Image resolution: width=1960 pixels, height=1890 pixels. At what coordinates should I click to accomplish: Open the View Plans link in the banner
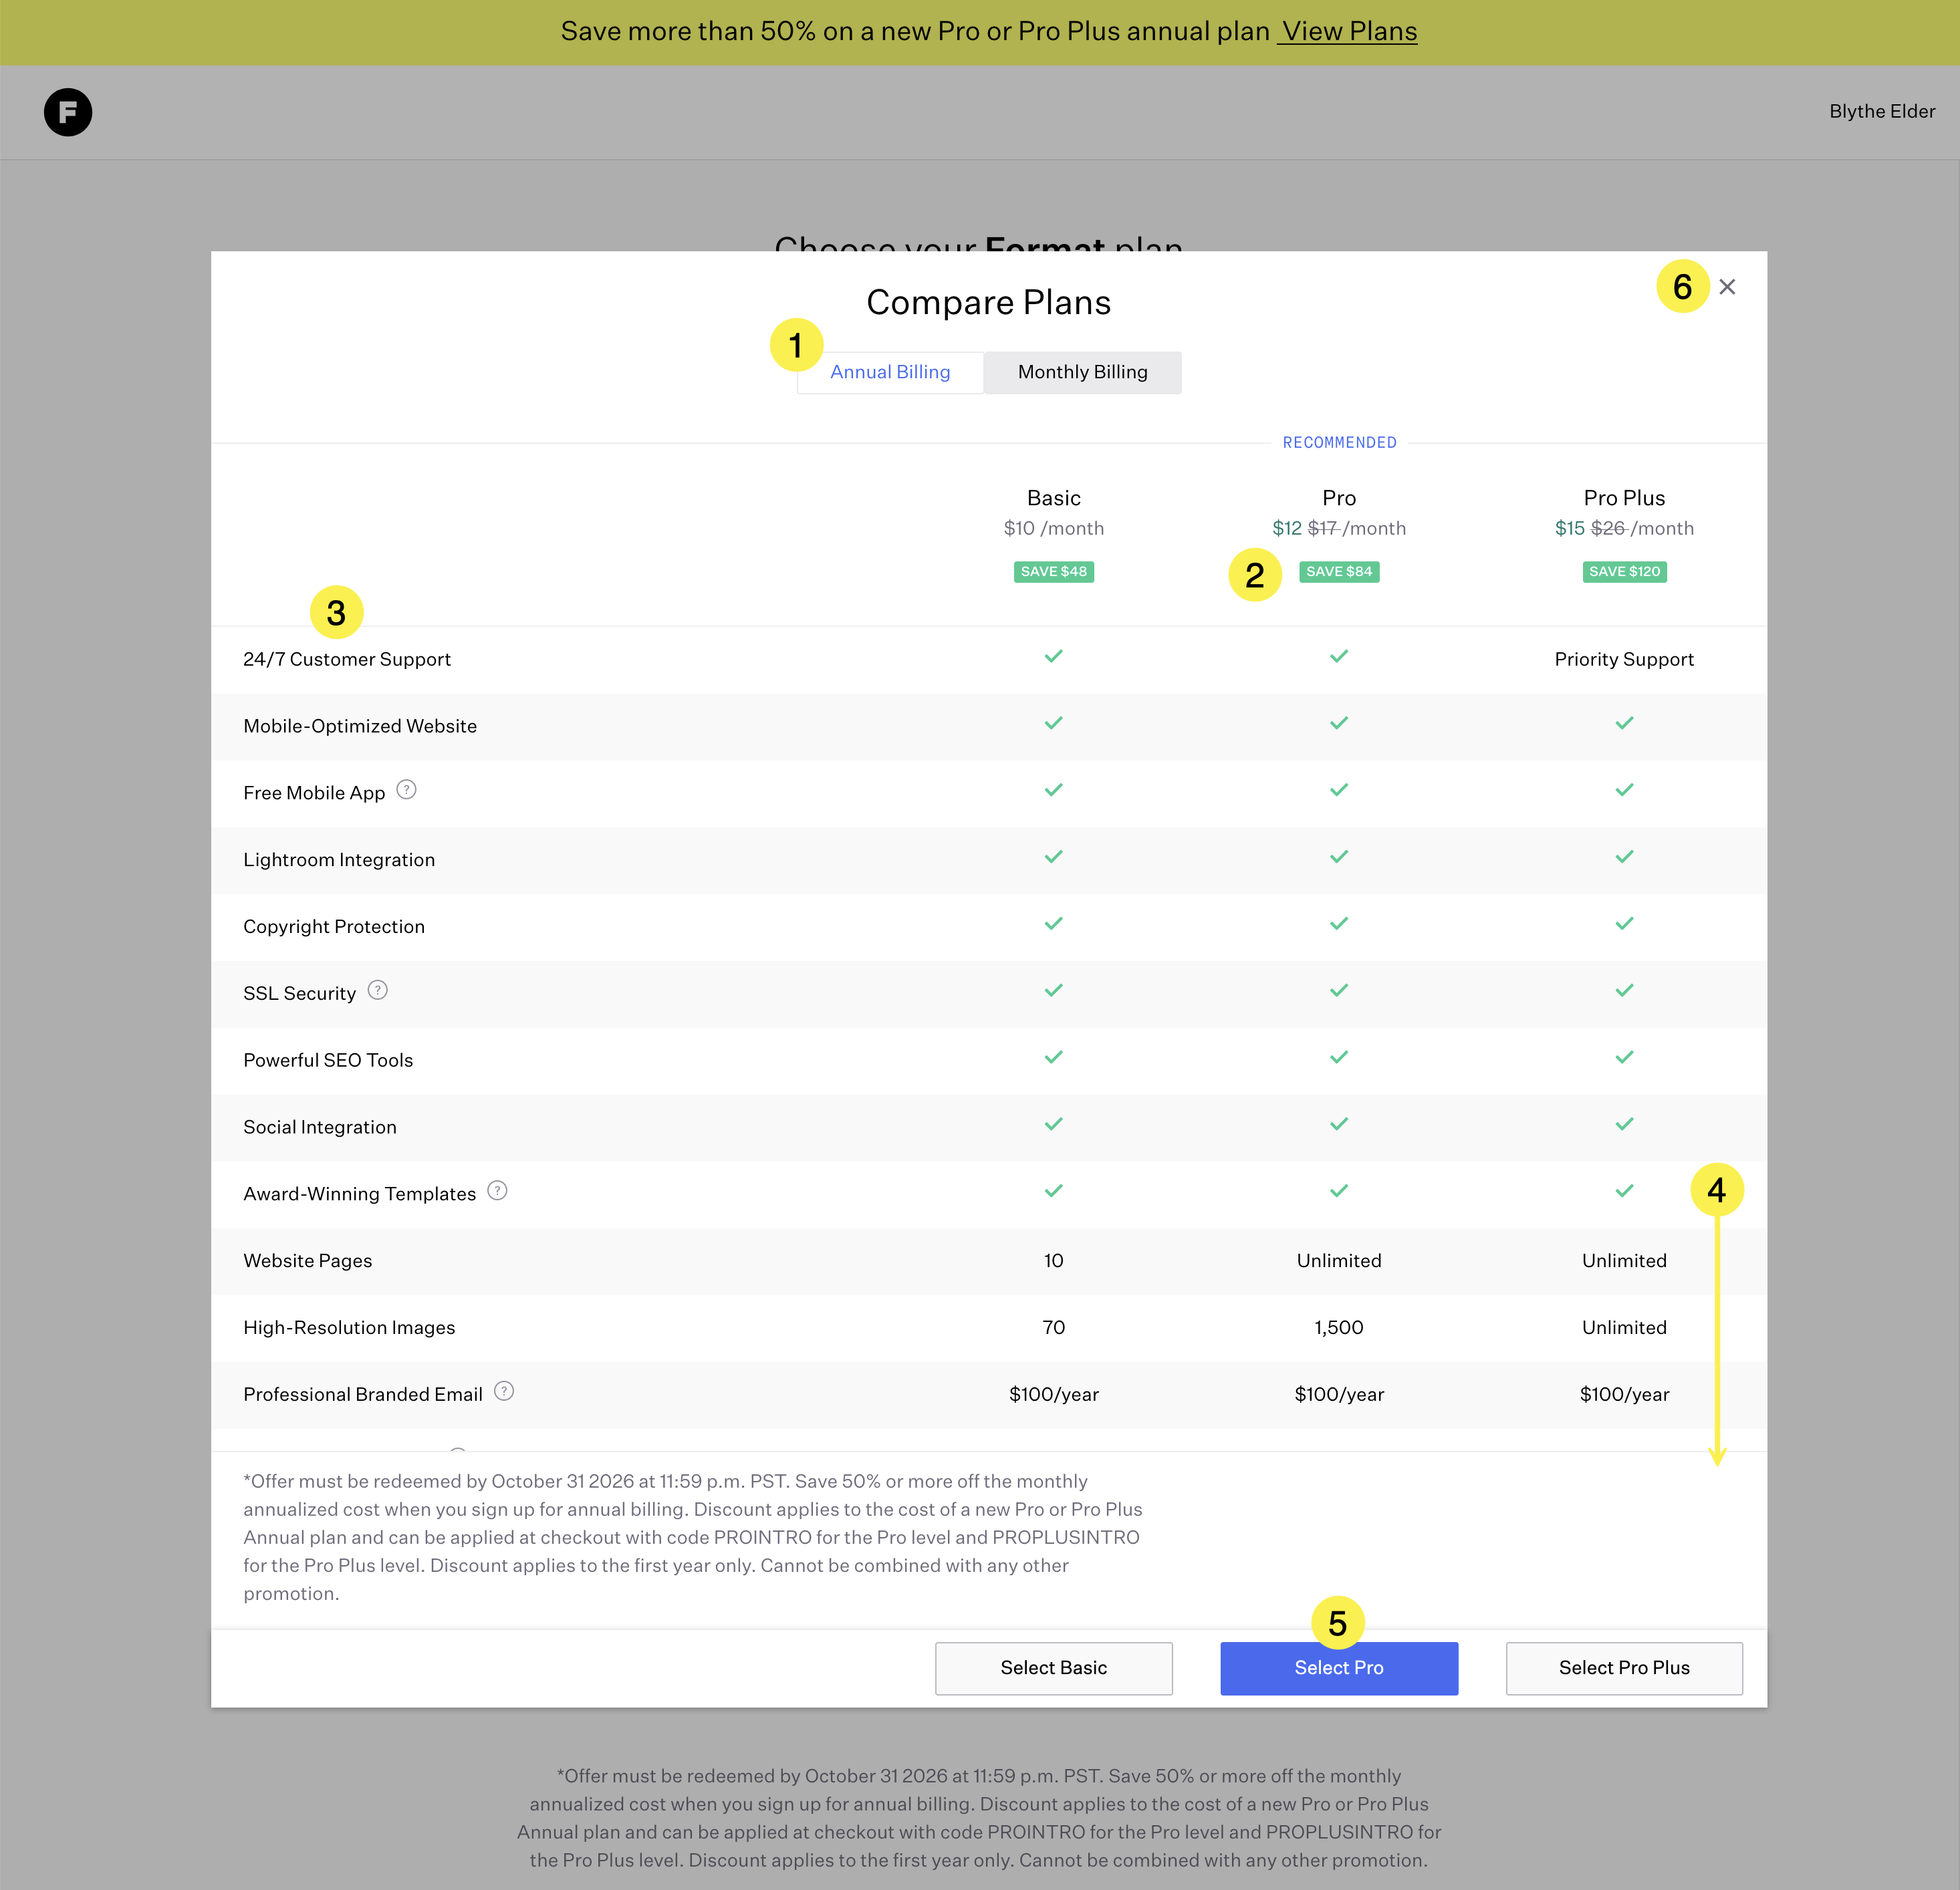tap(1348, 32)
